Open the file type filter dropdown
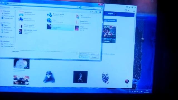This screenshot has height=100, width=178. (x=89, y=54)
